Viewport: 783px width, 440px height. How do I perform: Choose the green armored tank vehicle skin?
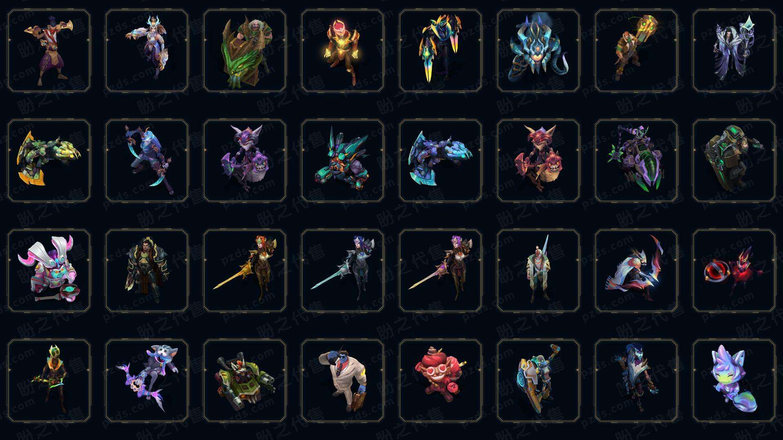tap(245, 381)
